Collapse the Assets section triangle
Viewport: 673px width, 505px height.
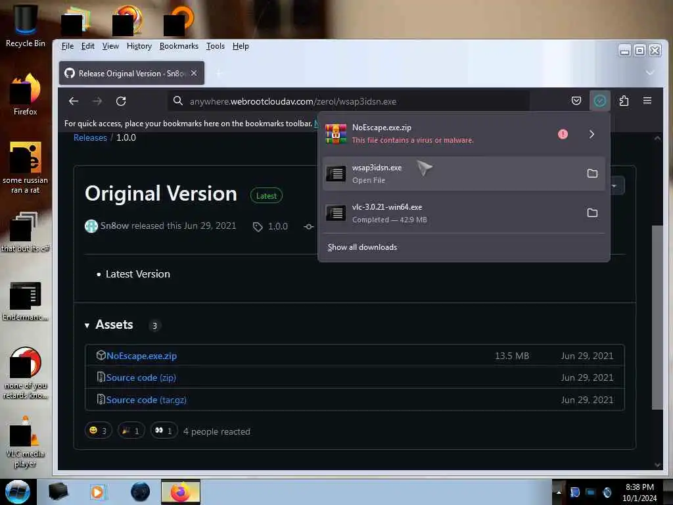tap(87, 325)
